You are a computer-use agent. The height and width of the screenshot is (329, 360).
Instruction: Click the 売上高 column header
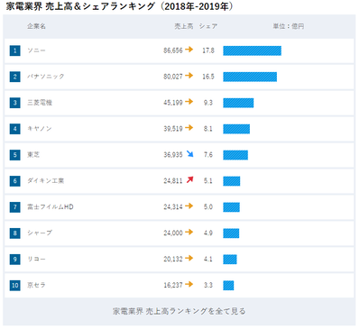pyautogui.click(x=184, y=26)
